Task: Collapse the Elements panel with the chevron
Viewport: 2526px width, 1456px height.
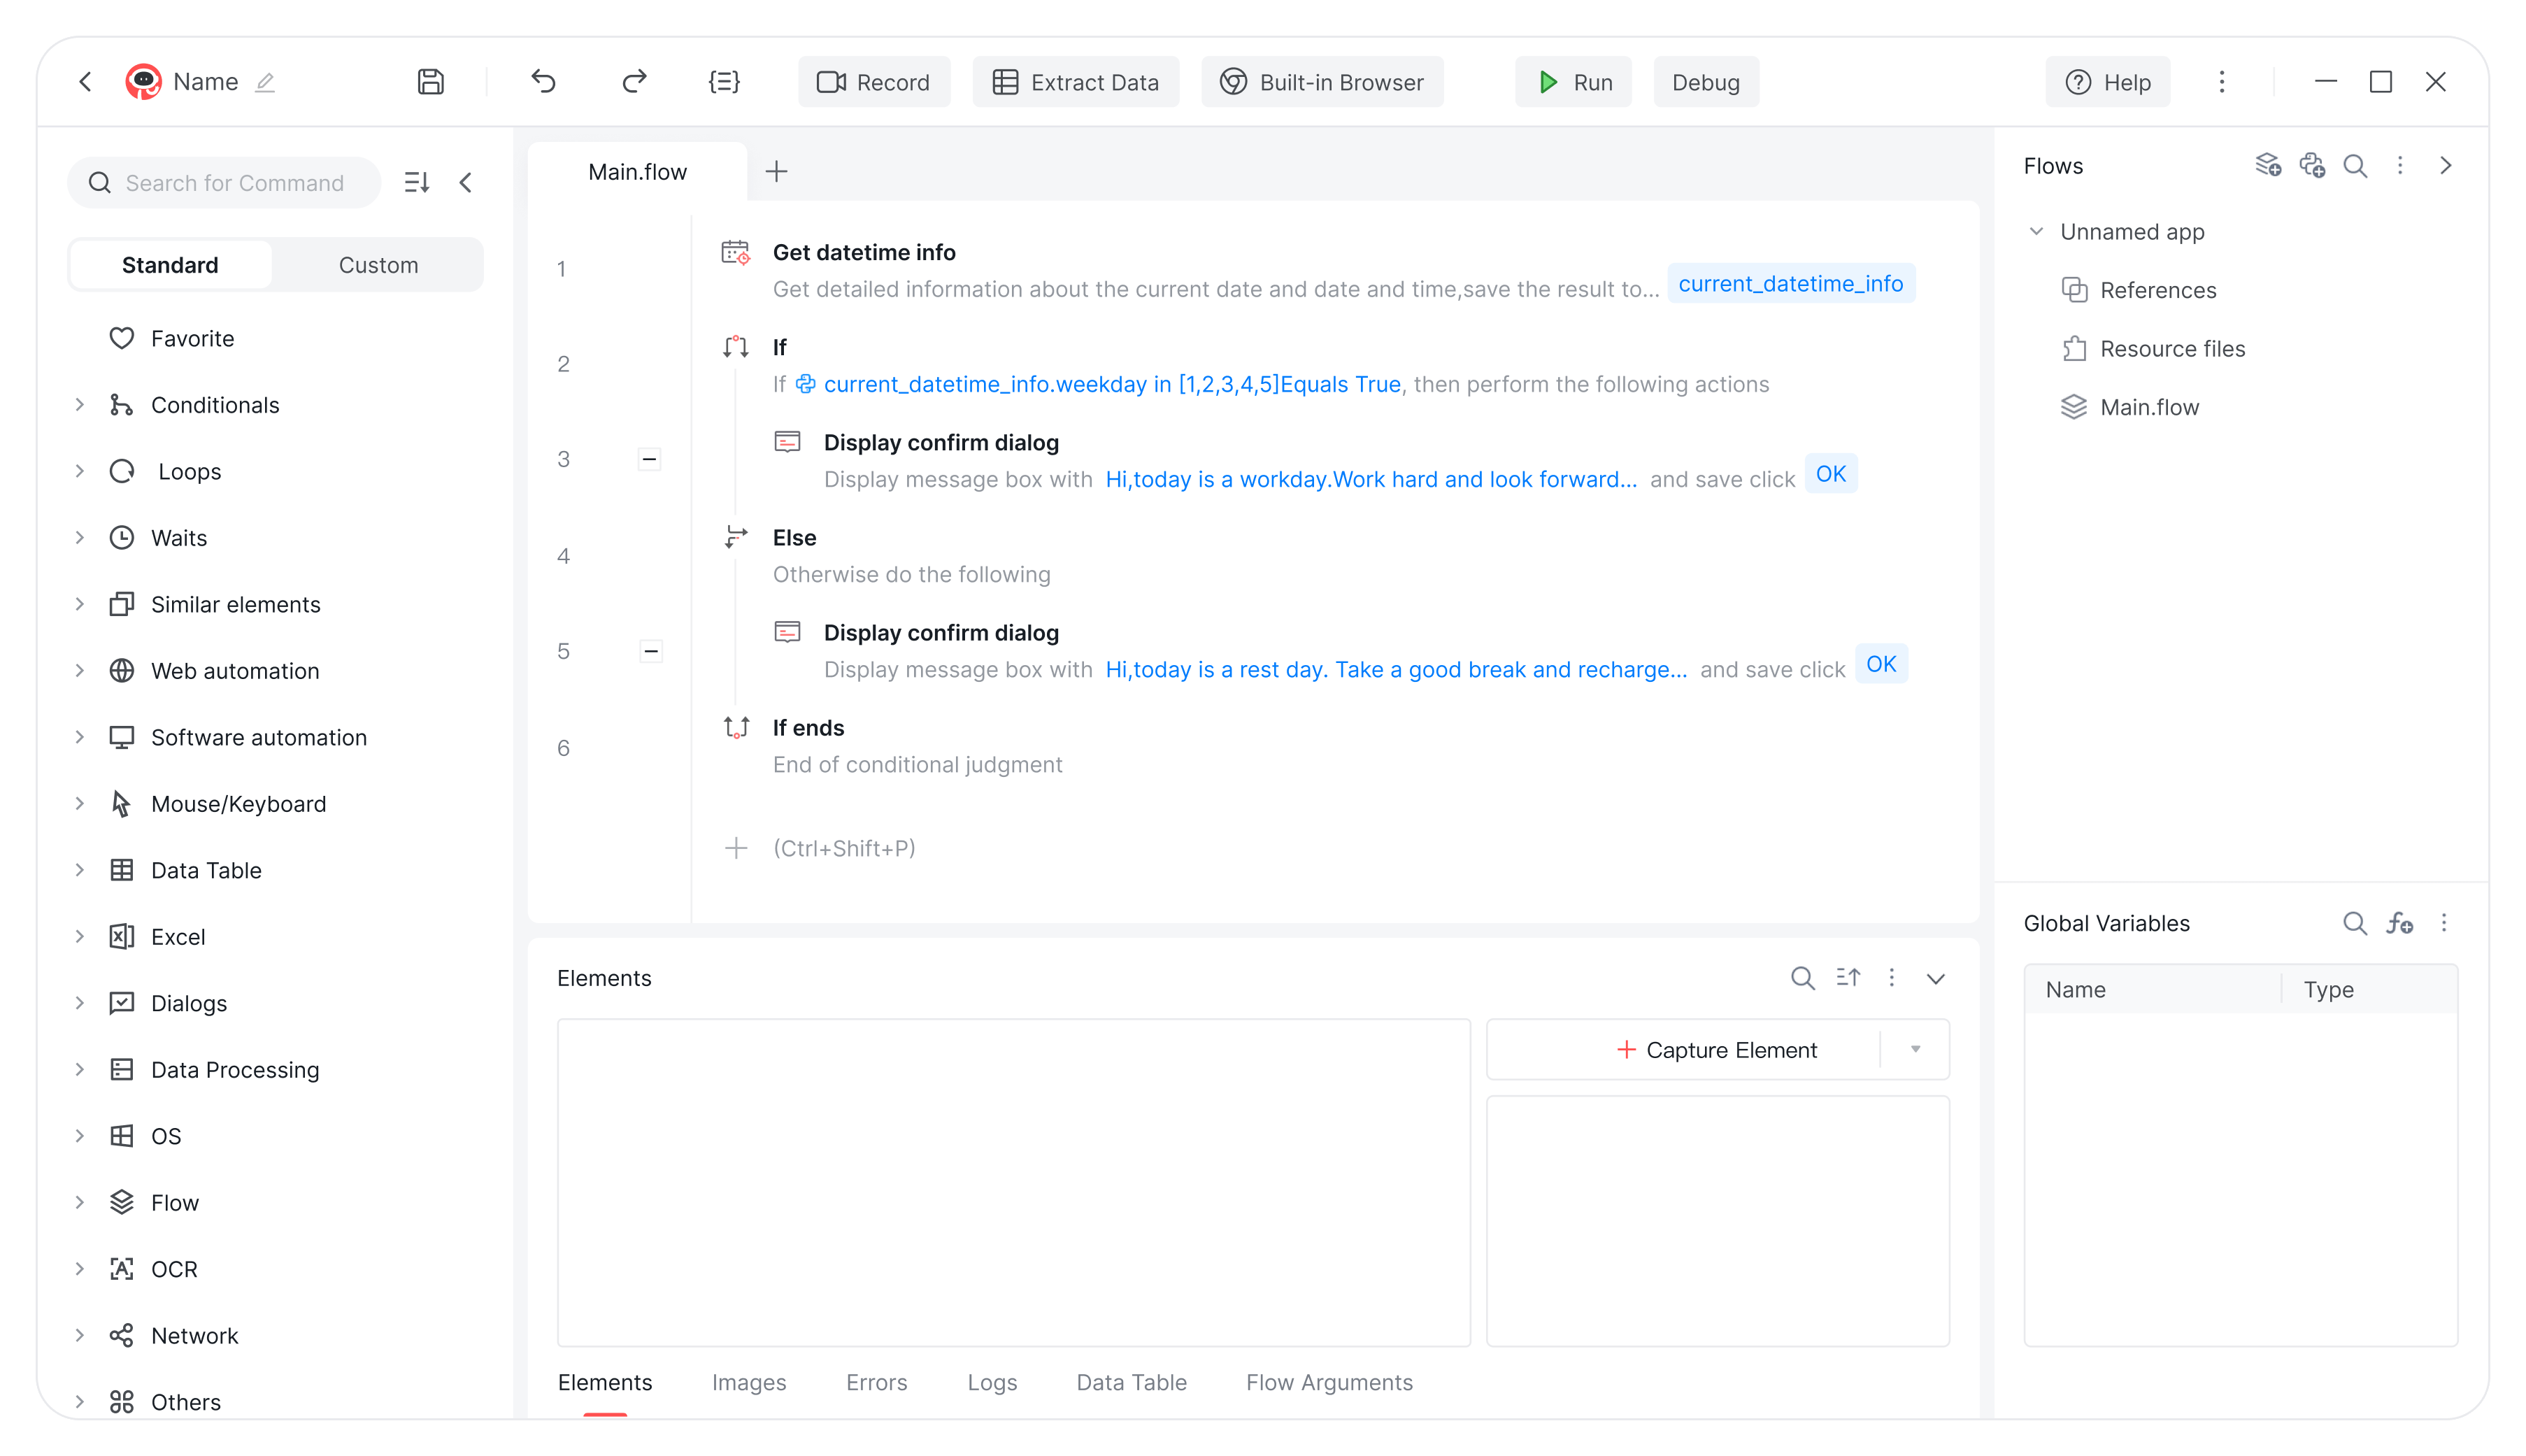Action: [1936, 978]
